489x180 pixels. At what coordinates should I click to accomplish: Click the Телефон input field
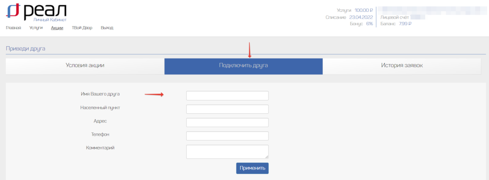coord(227,136)
